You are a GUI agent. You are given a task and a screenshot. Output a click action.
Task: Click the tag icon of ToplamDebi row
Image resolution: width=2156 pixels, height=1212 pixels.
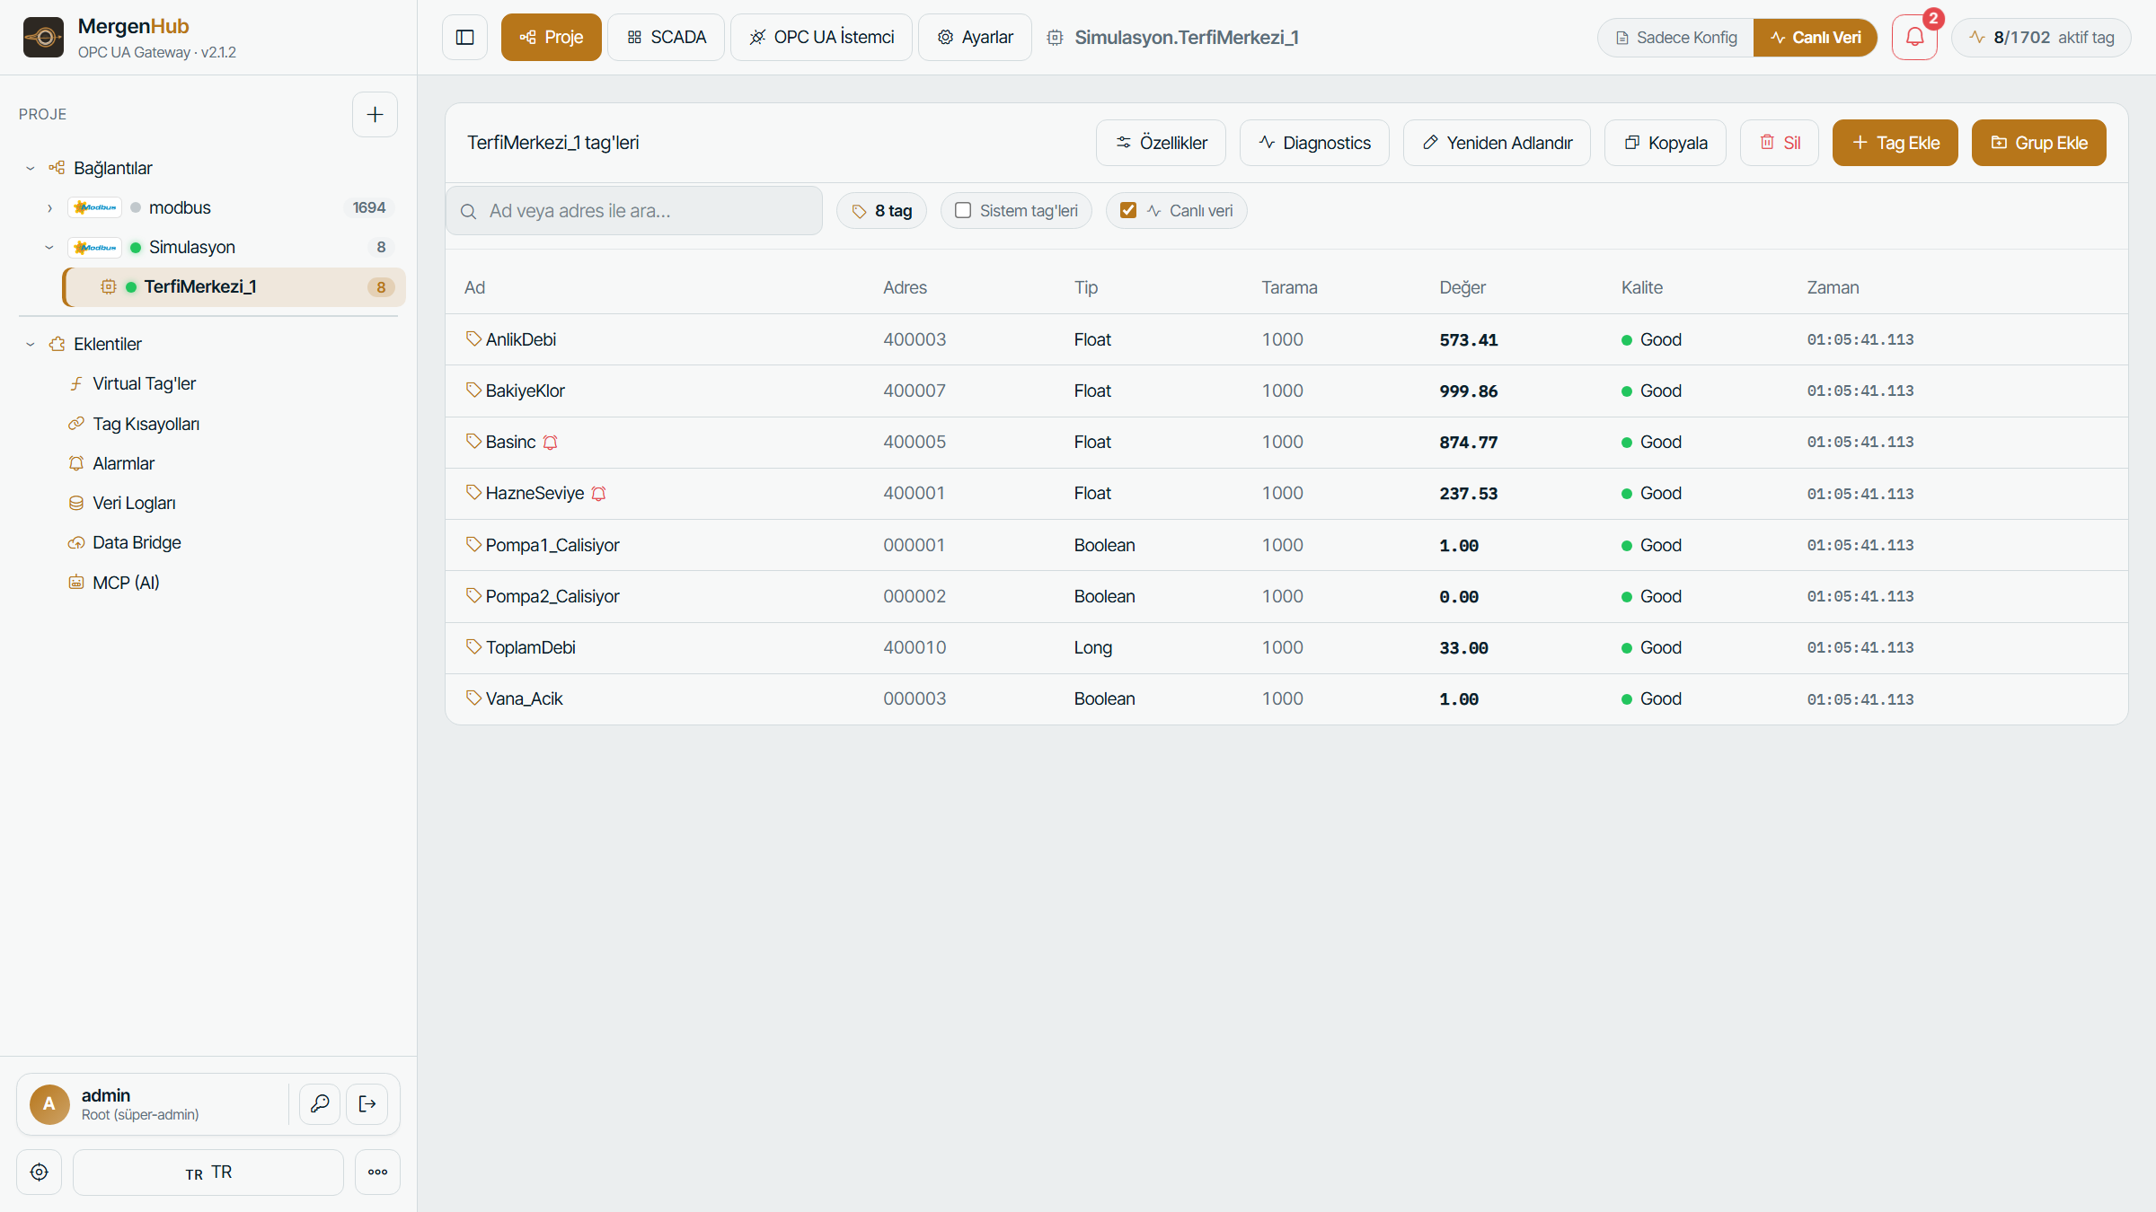(473, 646)
